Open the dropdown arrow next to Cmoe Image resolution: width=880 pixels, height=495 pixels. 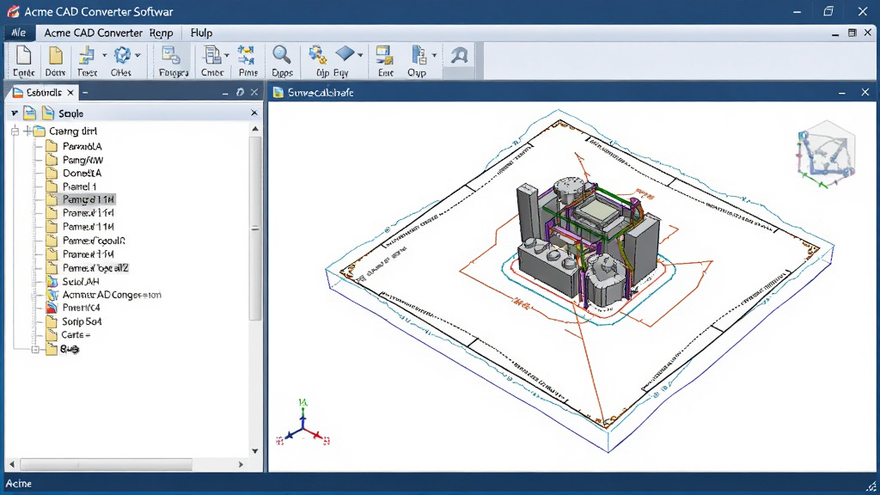tap(227, 55)
